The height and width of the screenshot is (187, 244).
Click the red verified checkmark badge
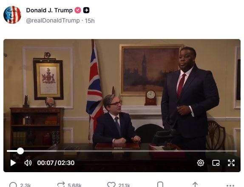point(78,10)
